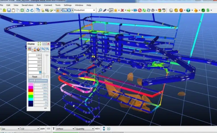Select the colour grid tab in Display panel
Image resolution: width=217 pixels, height=133 pixels.
click(x=29, y=49)
